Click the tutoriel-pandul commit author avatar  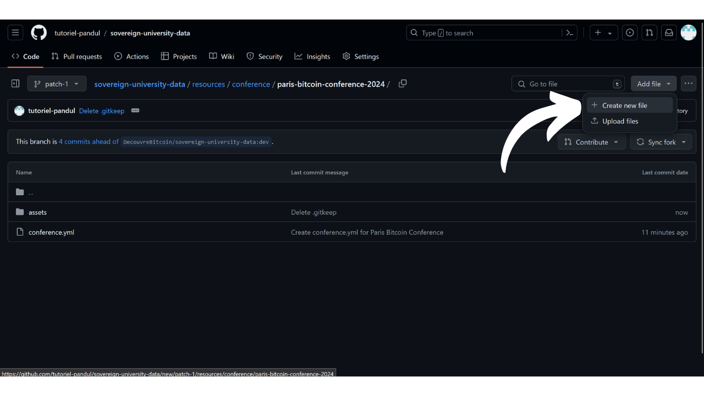pos(19,111)
